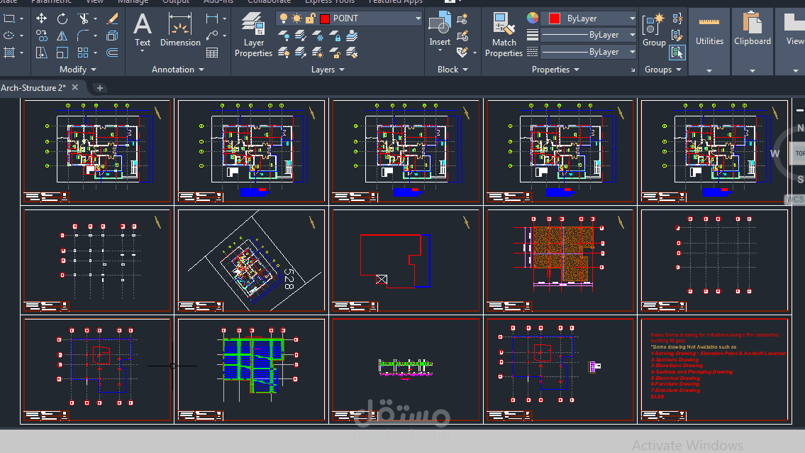Open the Manage ribbon tab

(133, 1)
